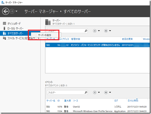The height and width of the screenshot is (114, 151).
Task: Click the dashboard grid icon
Action: point(4,23)
